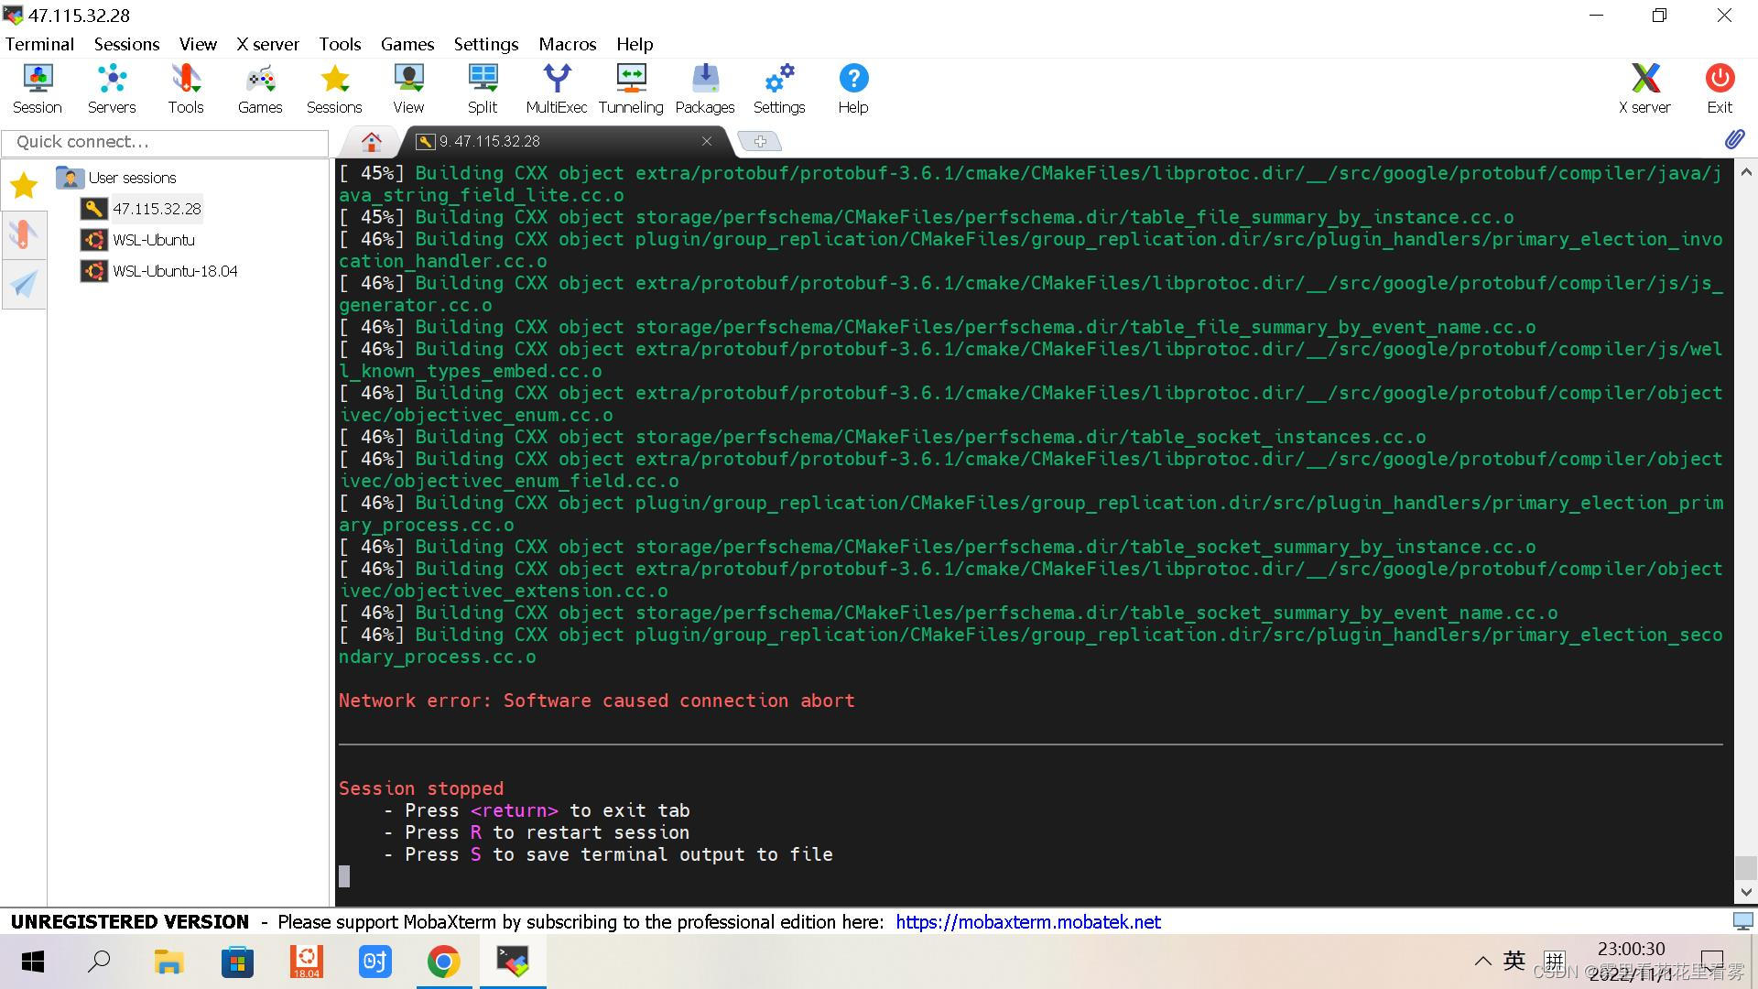Viewport: 1758px width, 989px height.
Task: Click the 英 input language indicator
Action: point(1514,961)
